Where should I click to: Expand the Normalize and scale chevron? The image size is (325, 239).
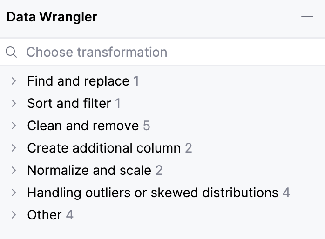coord(14,170)
